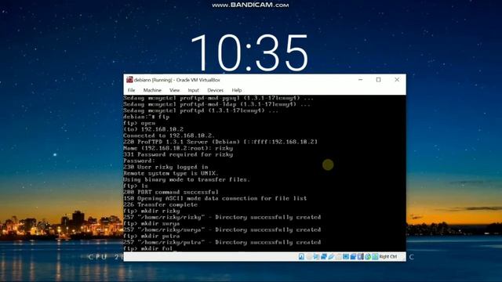The height and width of the screenshot is (282, 502).
Task: Click the video capture status icon
Action: coord(353,256)
